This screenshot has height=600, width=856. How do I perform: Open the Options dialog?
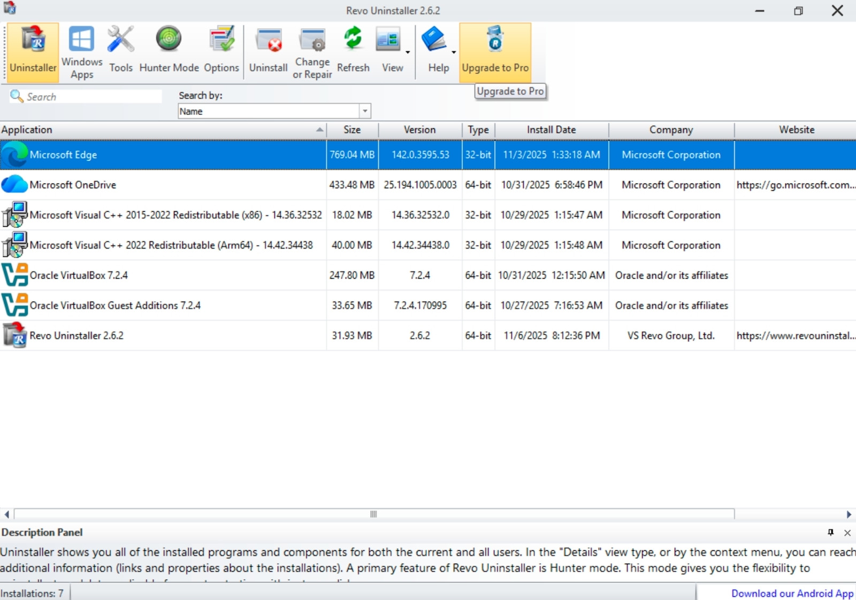pyautogui.click(x=221, y=52)
